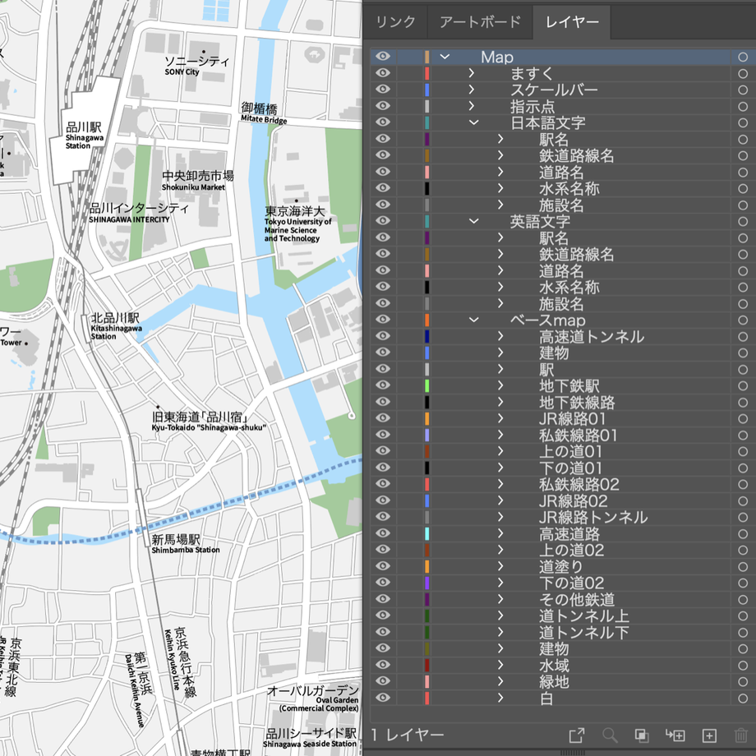Viewport: 756px width, 756px height.
Task: Select the 道トンネル下 layer name
Action: [x=584, y=632]
